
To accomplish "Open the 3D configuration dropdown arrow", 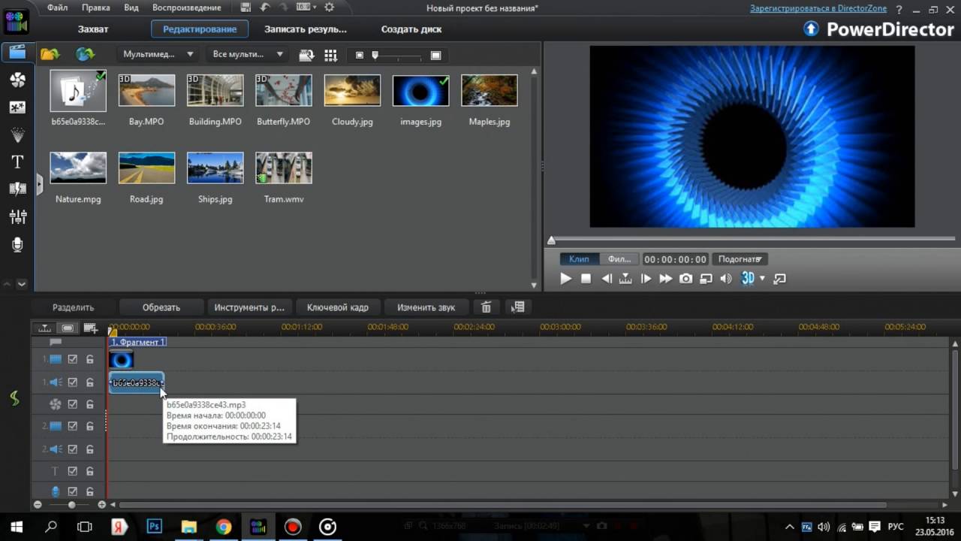I will click(762, 278).
